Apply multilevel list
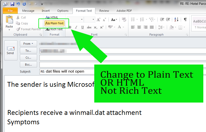The height and width of the screenshot is (132, 206). [151, 20]
